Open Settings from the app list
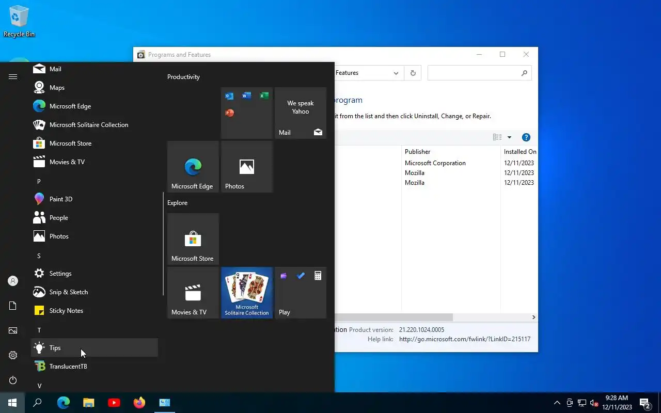The height and width of the screenshot is (413, 661). click(95, 274)
